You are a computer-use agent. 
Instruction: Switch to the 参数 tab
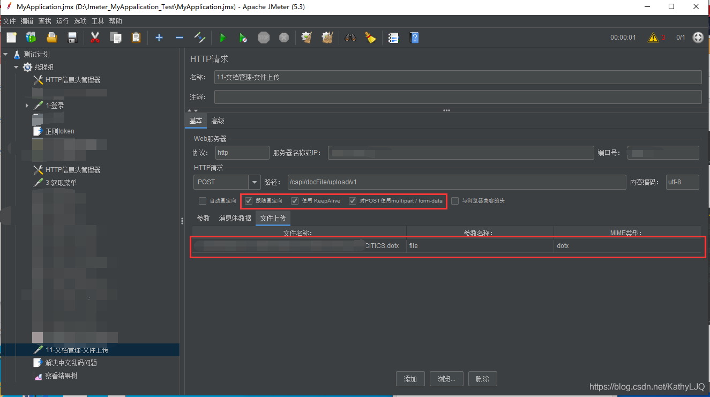coord(204,218)
